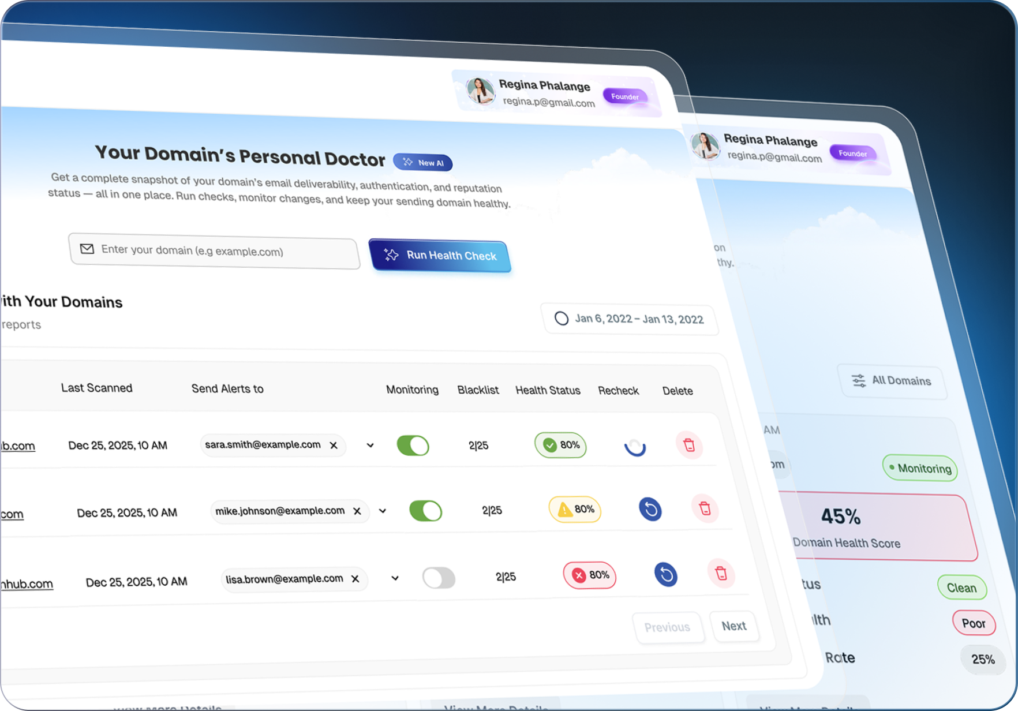The width and height of the screenshot is (1018, 711).
Task: Click the Run Health Check button
Action: tap(440, 255)
